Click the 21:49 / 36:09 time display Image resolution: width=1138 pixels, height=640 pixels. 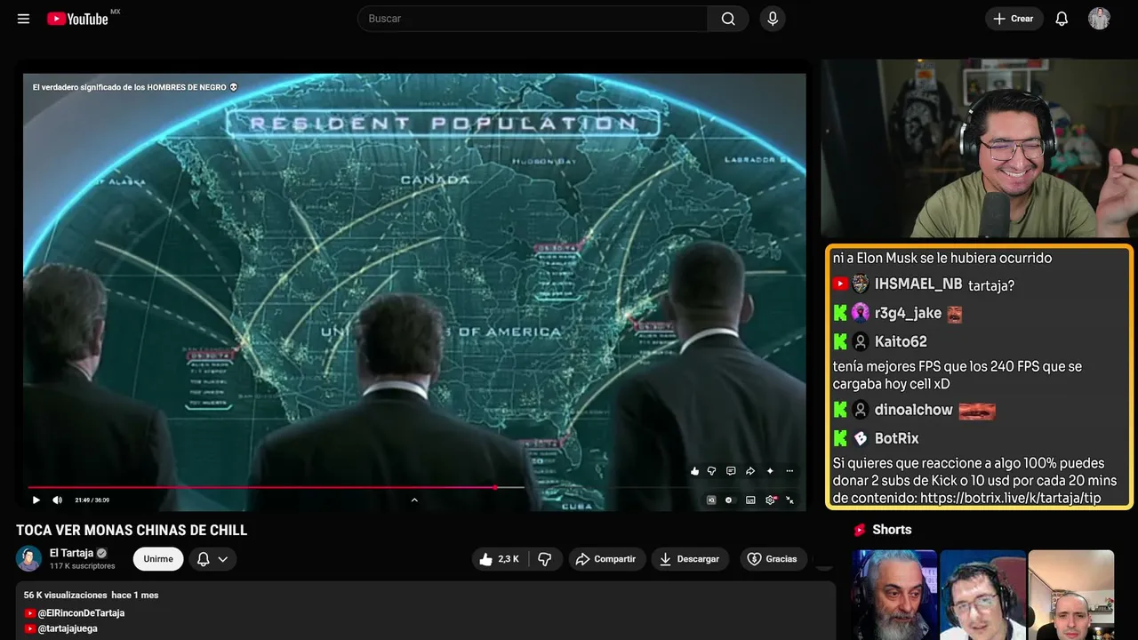92,500
